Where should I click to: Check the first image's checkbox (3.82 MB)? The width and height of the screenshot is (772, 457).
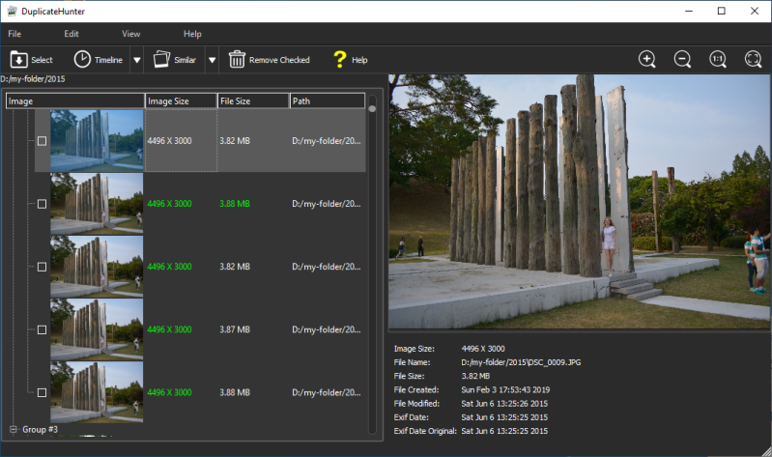42,141
